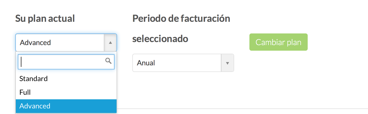368x114 pixels.
Task: Click the selected Advanced value in the plan box
Action: 35,43
